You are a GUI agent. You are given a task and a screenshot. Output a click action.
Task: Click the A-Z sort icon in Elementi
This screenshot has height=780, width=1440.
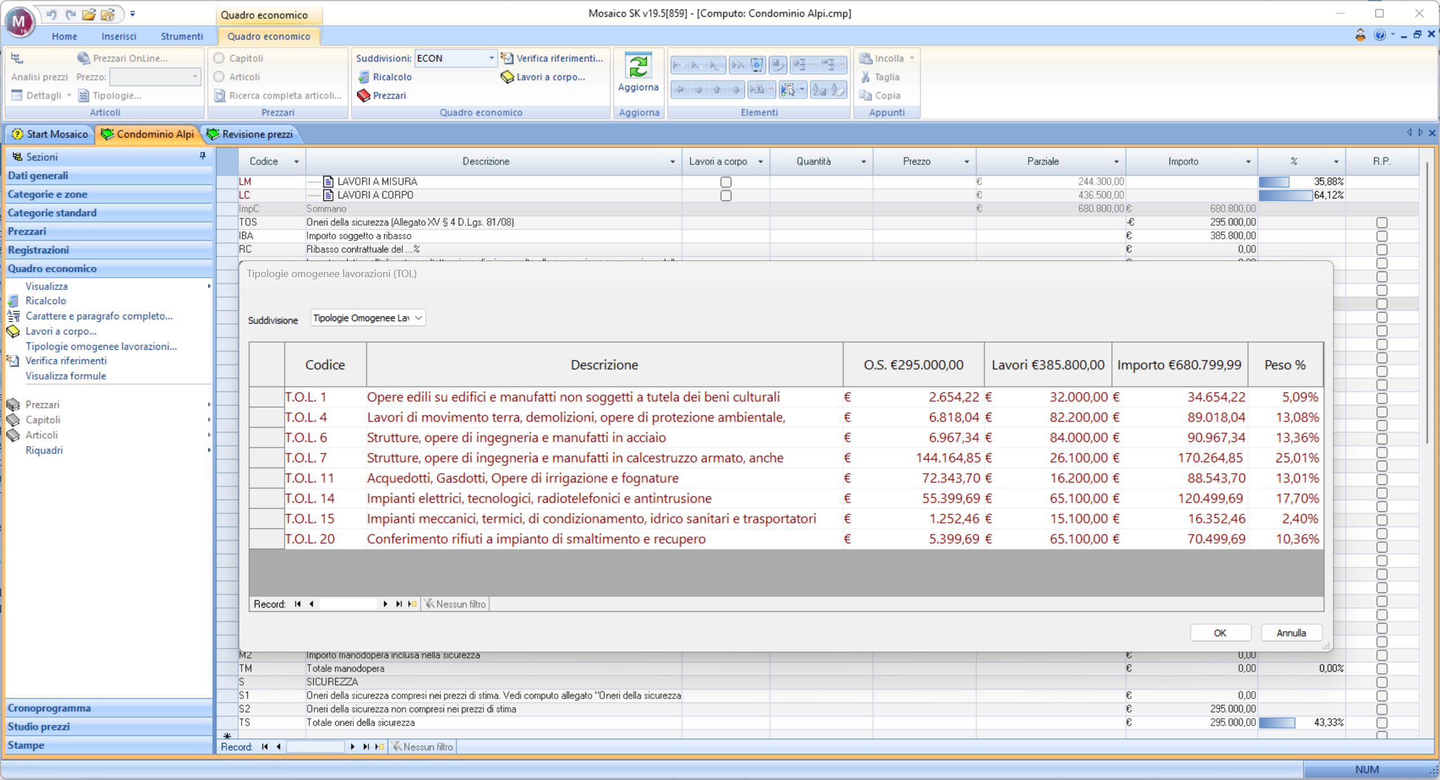tap(819, 90)
